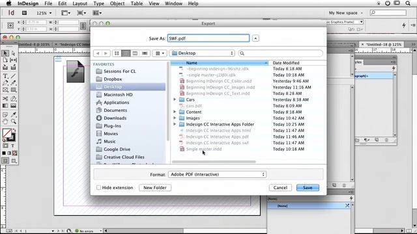The image size is (417, 234).
Task: Select the Scissors tool
Action: coord(5,99)
